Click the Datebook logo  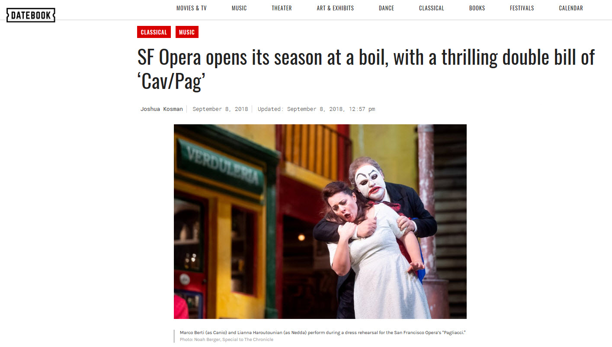tap(31, 16)
